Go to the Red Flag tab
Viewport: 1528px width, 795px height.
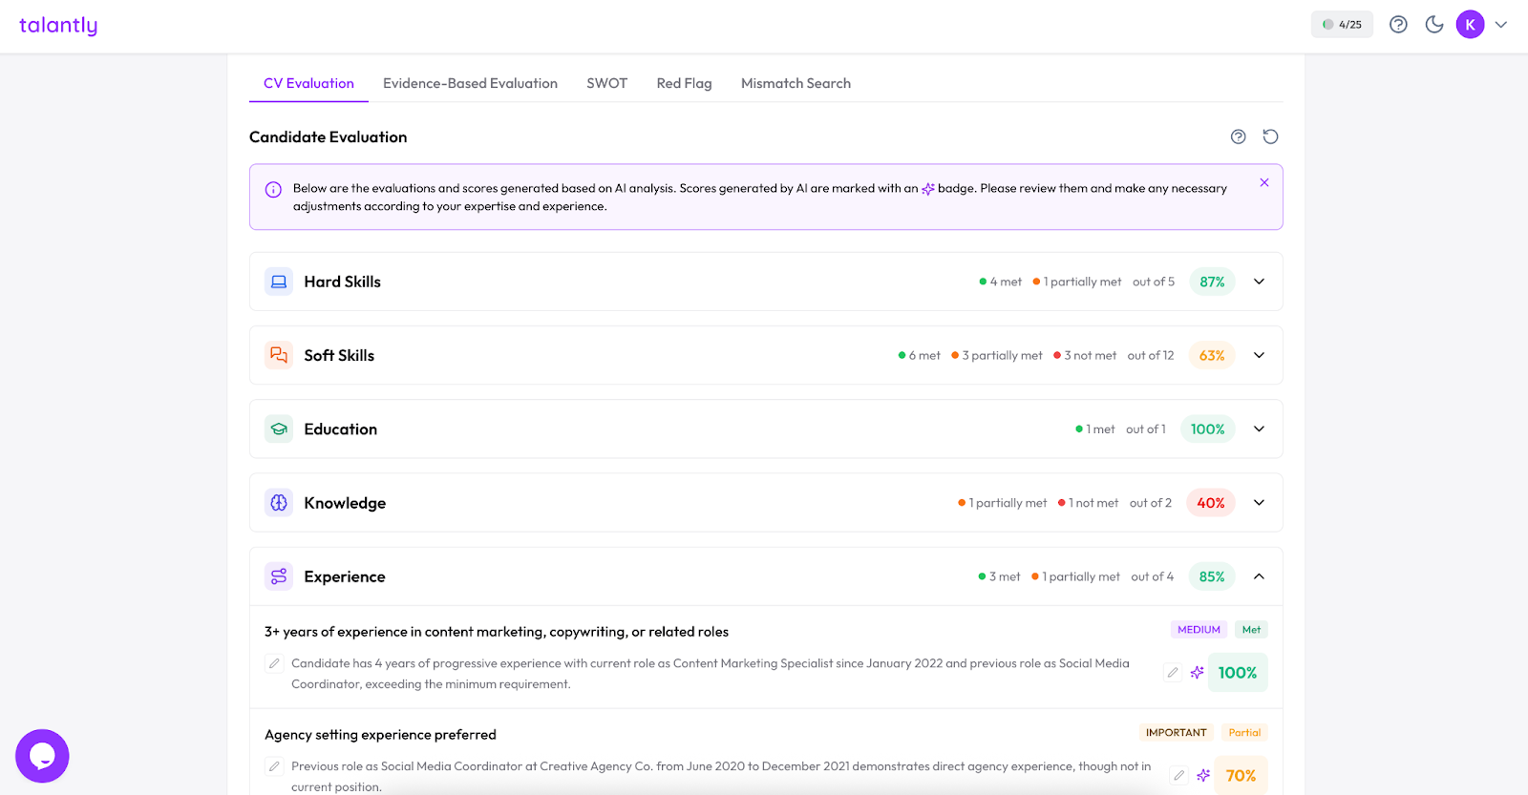pyautogui.click(x=684, y=83)
